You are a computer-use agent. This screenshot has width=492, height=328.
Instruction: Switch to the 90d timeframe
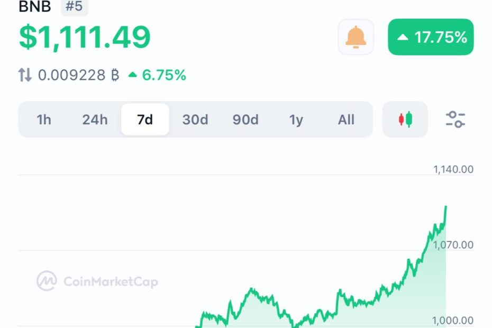(x=245, y=120)
